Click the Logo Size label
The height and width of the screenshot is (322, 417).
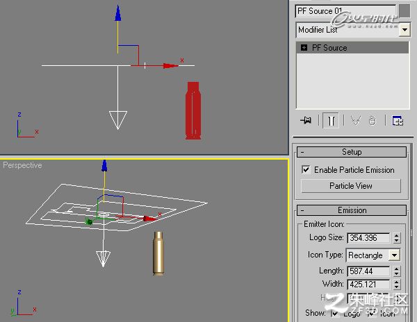click(327, 237)
